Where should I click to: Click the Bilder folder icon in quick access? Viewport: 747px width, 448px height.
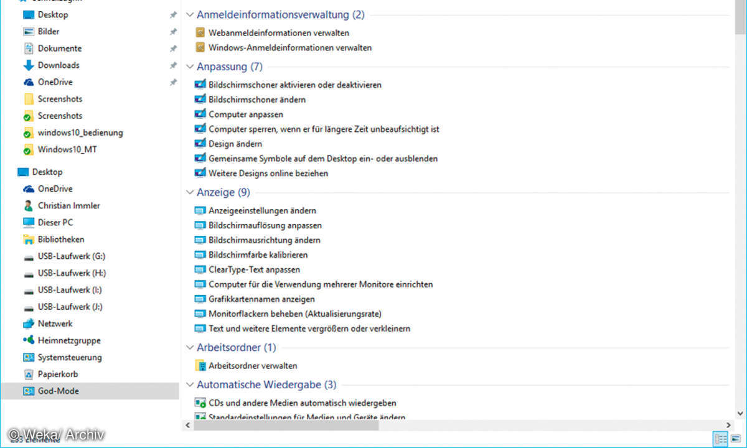pos(28,32)
